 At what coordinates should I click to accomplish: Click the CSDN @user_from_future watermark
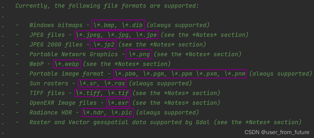277,132
